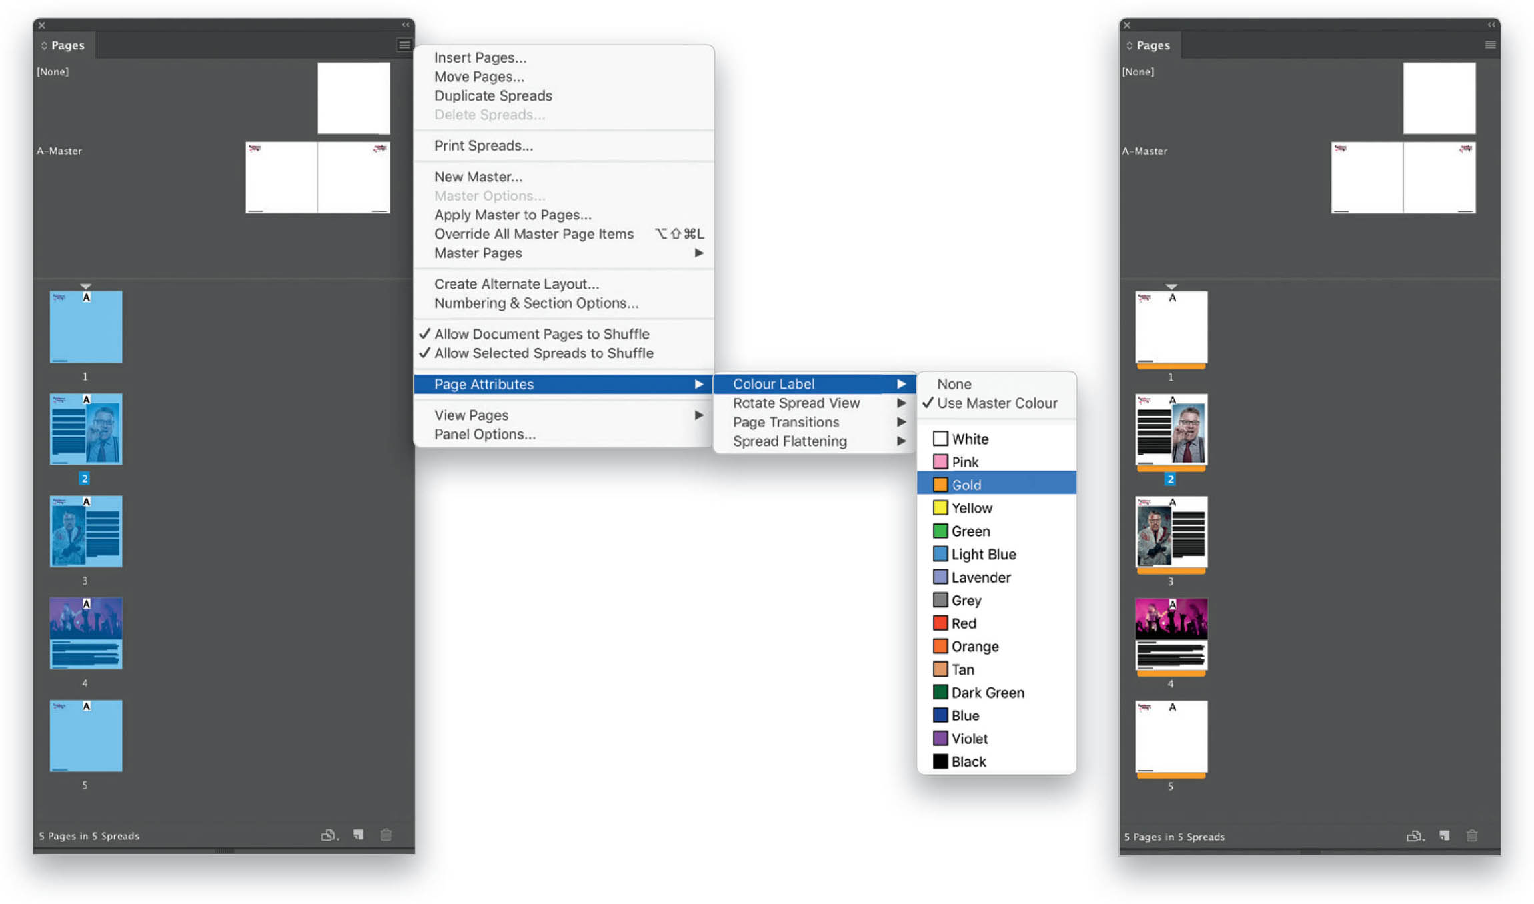Pick Red colour label
This screenshot has height=904, width=1534.
click(x=996, y=623)
